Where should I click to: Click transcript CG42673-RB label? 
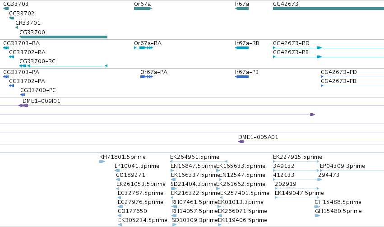291,52
